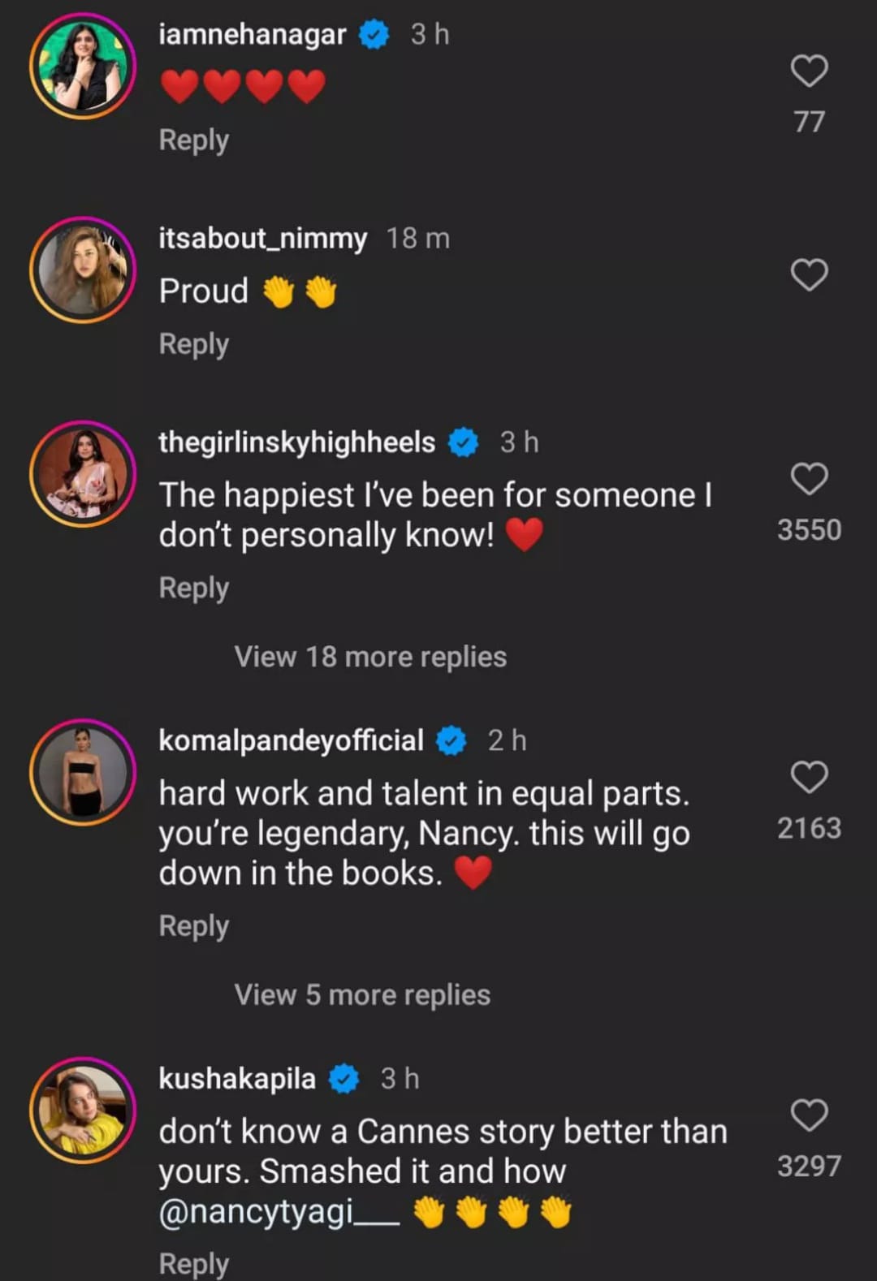Reply to itsabout_nimmy's Proud comment
Image resolution: width=877 pixels, height=1281 pixels.
click(194, 344)
